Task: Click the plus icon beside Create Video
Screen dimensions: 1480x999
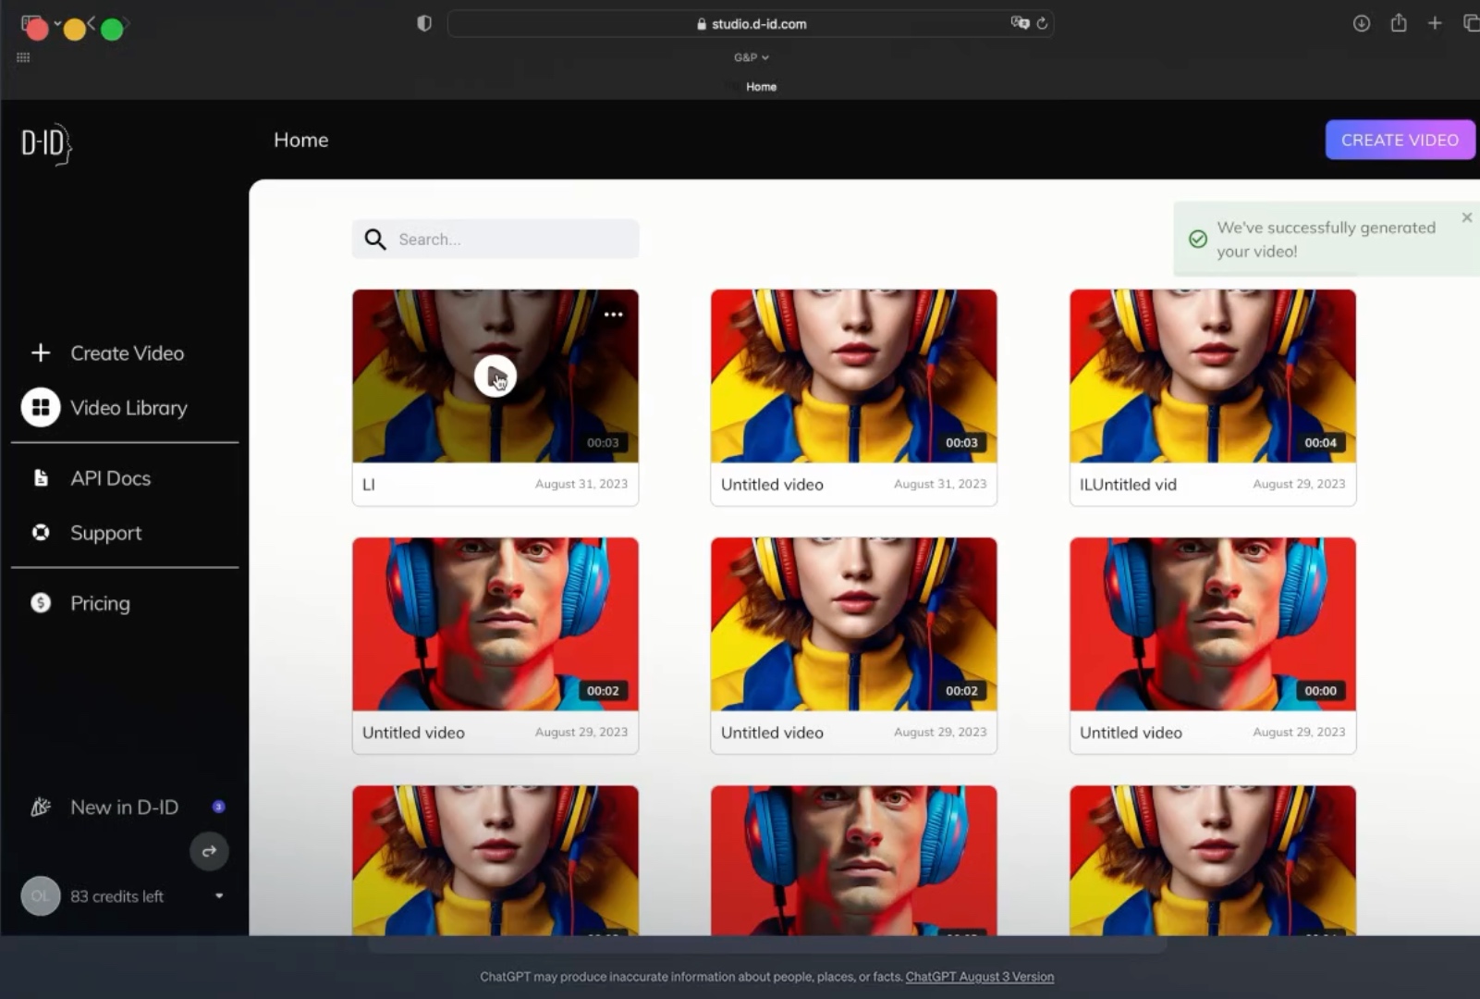Action: [41, 352]
